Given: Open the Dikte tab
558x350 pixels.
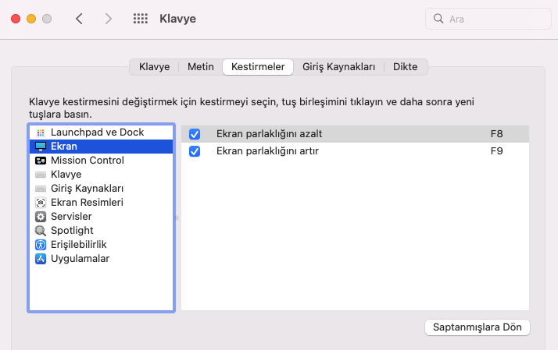Looking at the screenshot, I should point(406,67).
